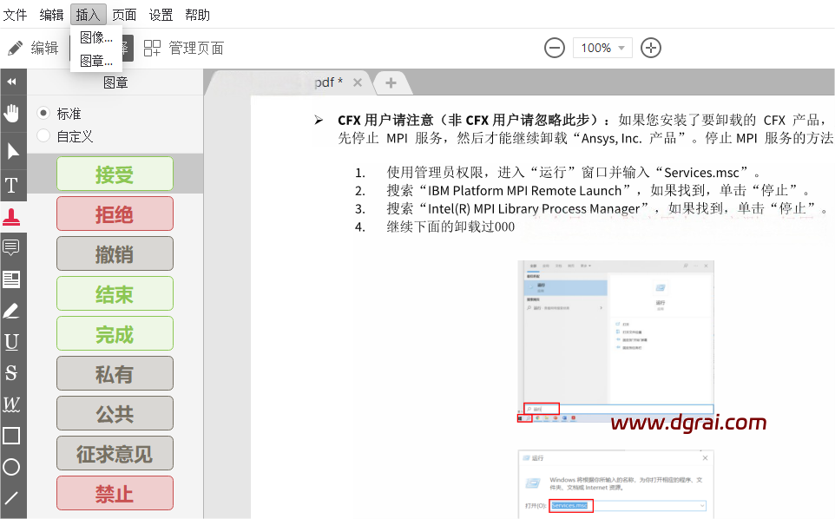Screen dimensions: 835x519
Task: Open the 100% zoom level dropdown
Action: click(x=602, y=48)
